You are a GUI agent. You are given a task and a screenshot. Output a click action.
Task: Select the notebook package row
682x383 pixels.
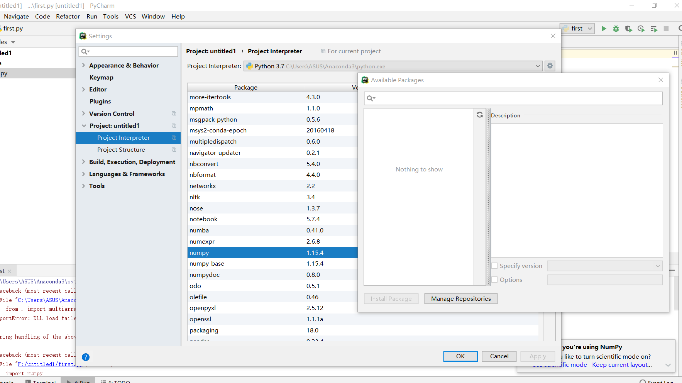[272, 219]
